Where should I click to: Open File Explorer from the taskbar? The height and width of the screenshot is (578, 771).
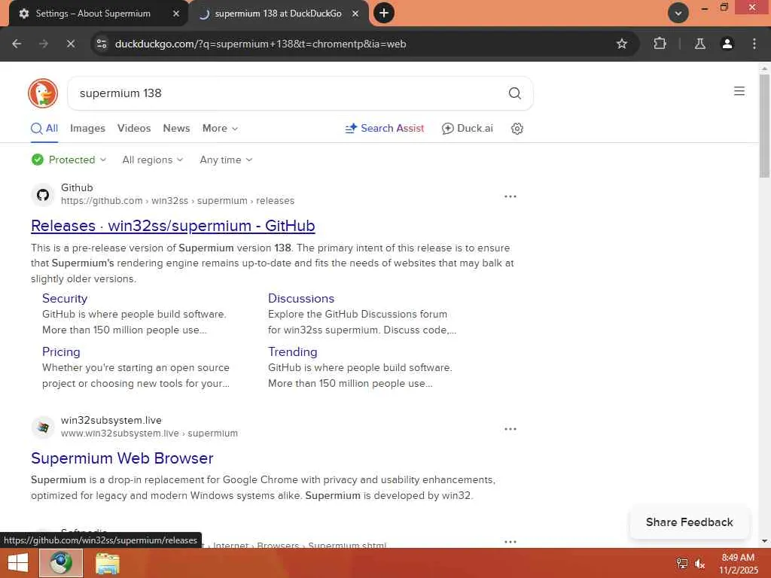click(x=107, y=563)
